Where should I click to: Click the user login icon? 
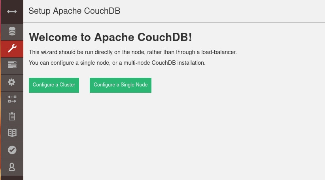point(12,167)
